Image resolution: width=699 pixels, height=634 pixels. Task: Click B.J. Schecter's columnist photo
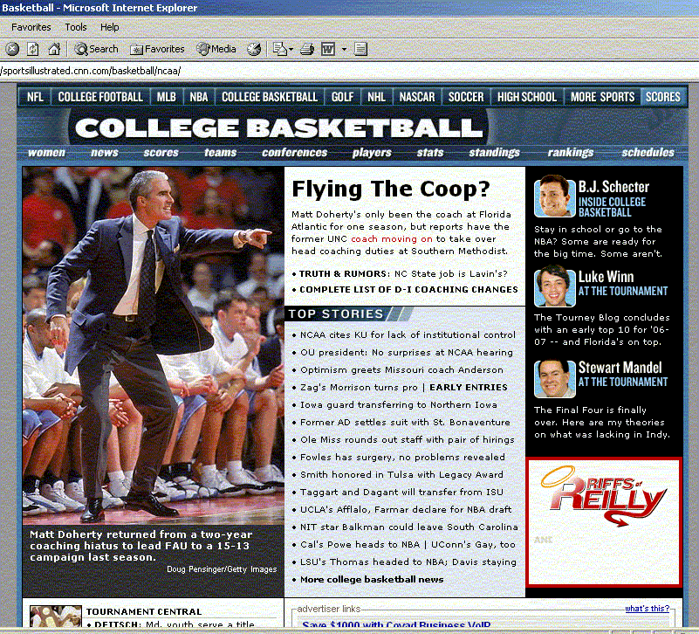pyautogui.click(x=554, y=196)
